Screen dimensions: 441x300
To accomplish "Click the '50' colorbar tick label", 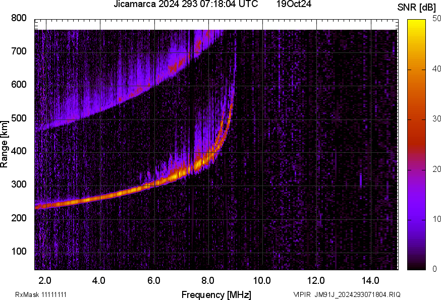I will [x=436, y=19].
